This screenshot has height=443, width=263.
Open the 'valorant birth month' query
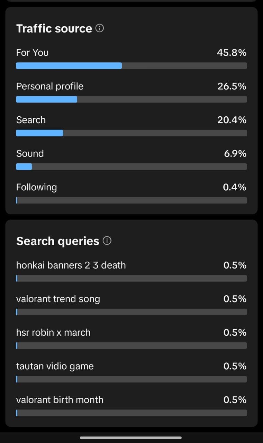[60, 399]
